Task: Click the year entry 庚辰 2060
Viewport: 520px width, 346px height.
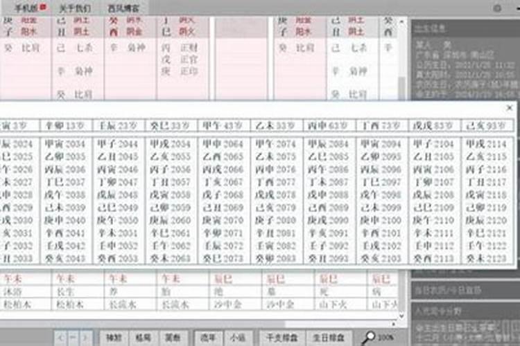Action: pos(171,220)
